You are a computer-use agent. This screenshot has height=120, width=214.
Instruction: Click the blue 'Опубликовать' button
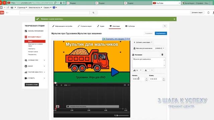click(x=161, y=33)
